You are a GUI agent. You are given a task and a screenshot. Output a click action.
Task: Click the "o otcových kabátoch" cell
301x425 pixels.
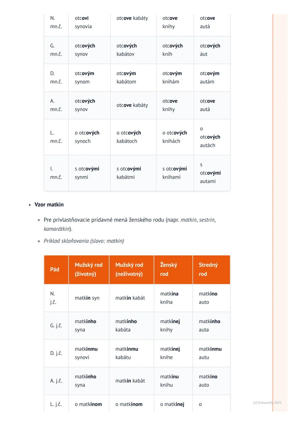(129, 137)
